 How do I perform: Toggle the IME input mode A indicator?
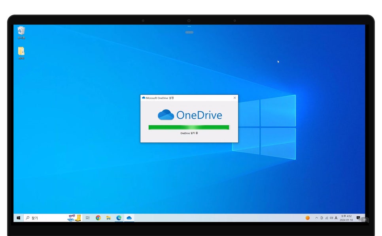pos(336,218)
